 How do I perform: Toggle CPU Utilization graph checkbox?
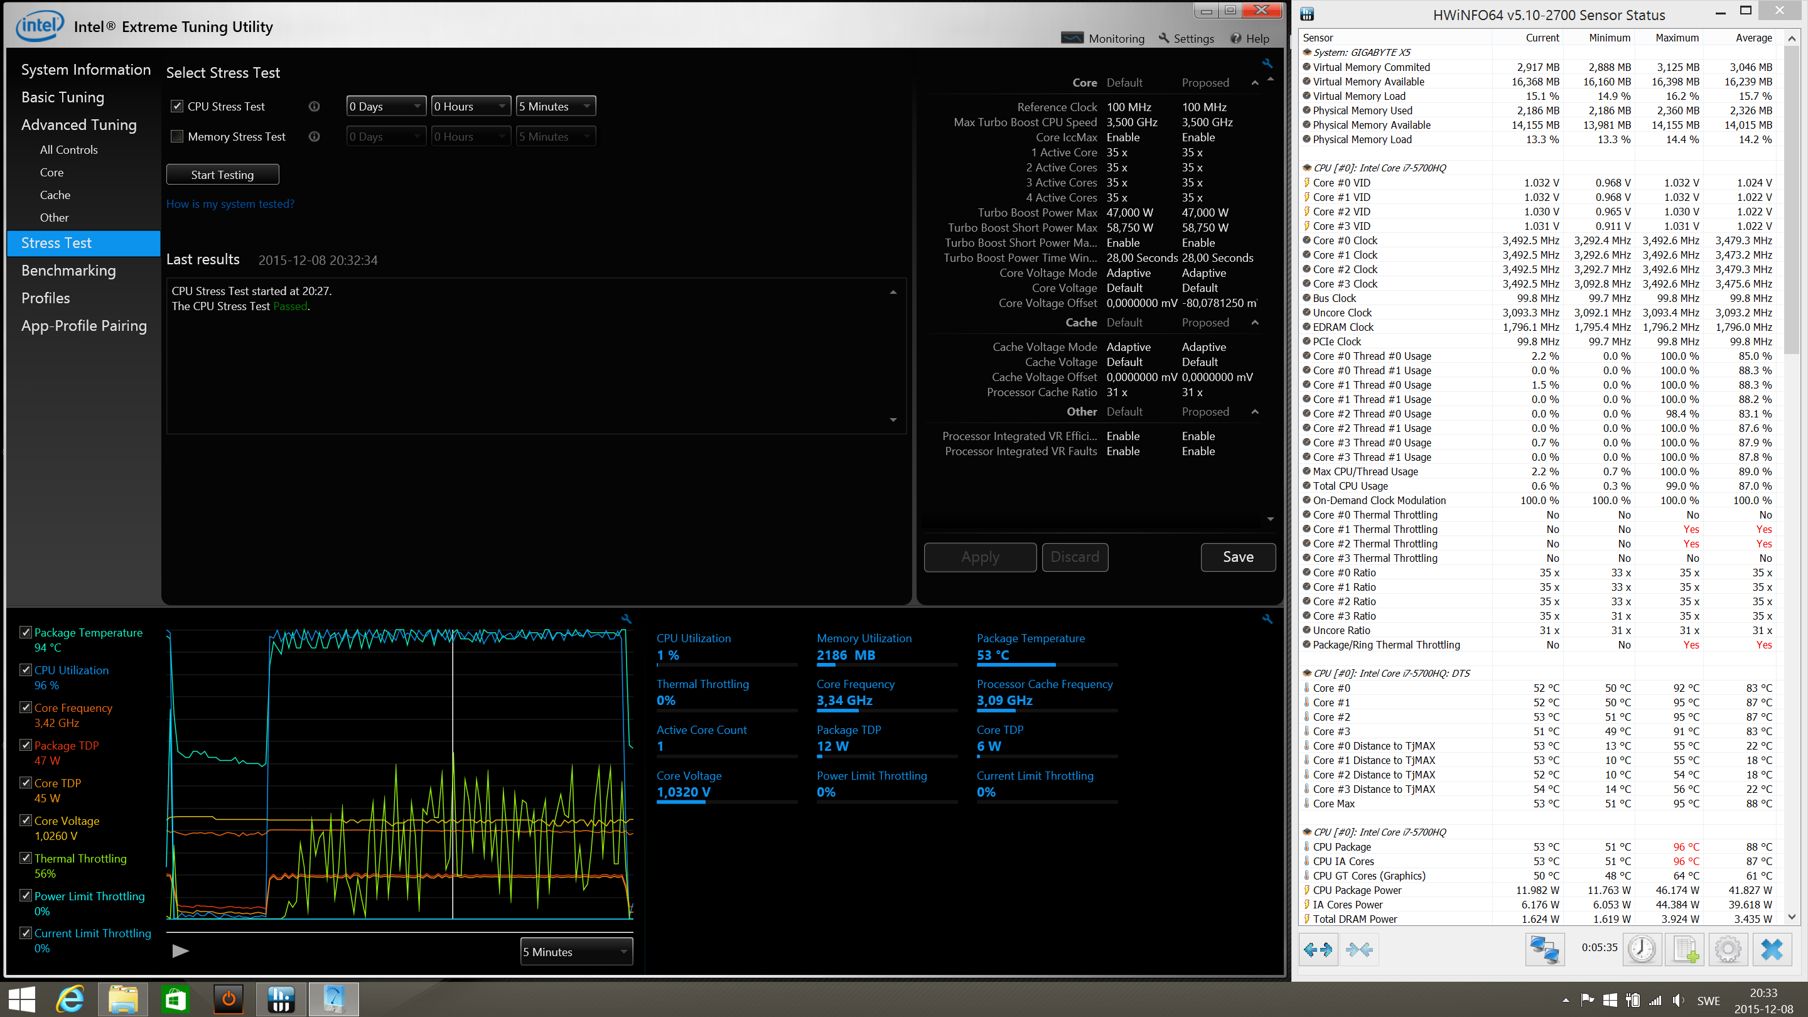pyautogui.click(x=25, y=670)
